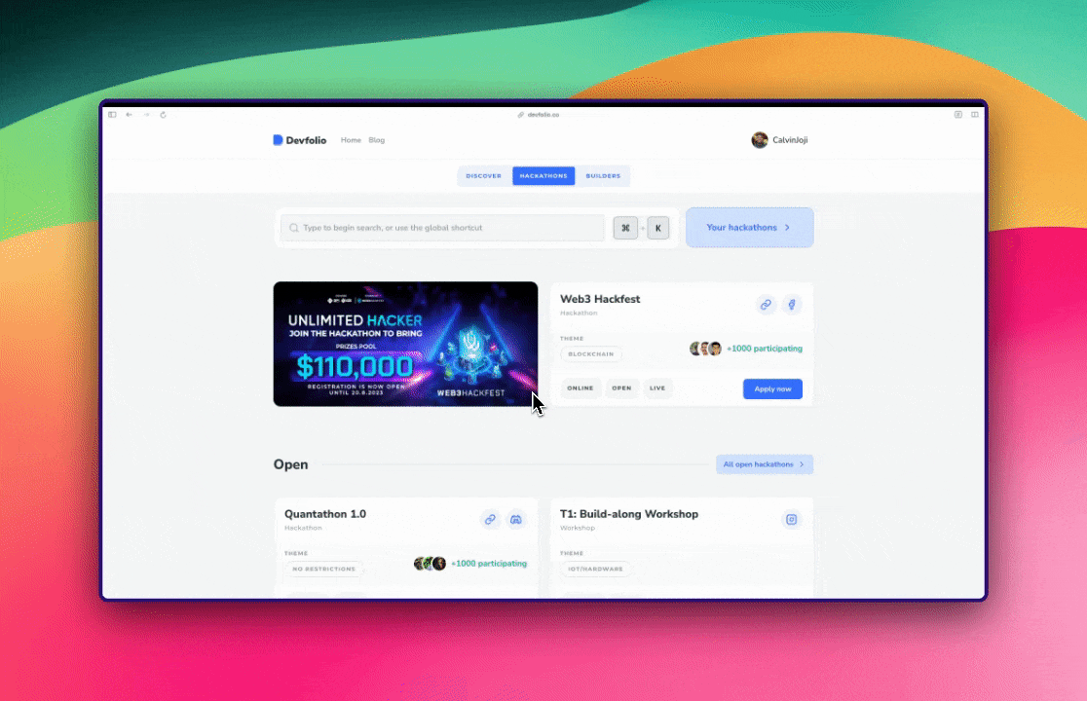The image size is (1087, 701).
Task: Open the T1: Build-along Workshop title
Action: [x=629, y=514]
